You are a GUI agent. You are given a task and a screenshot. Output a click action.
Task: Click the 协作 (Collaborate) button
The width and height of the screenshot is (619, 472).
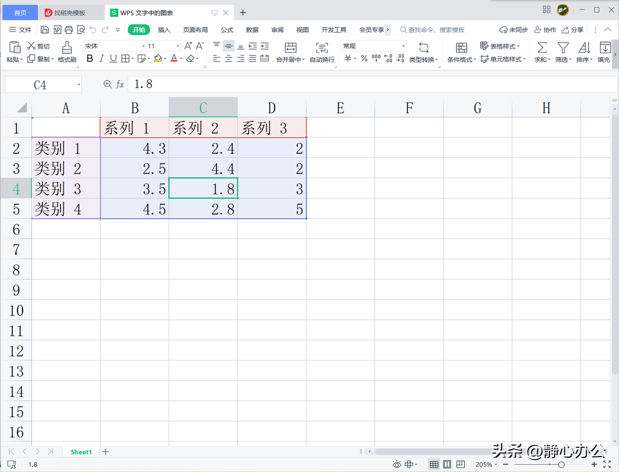point(545,30)
